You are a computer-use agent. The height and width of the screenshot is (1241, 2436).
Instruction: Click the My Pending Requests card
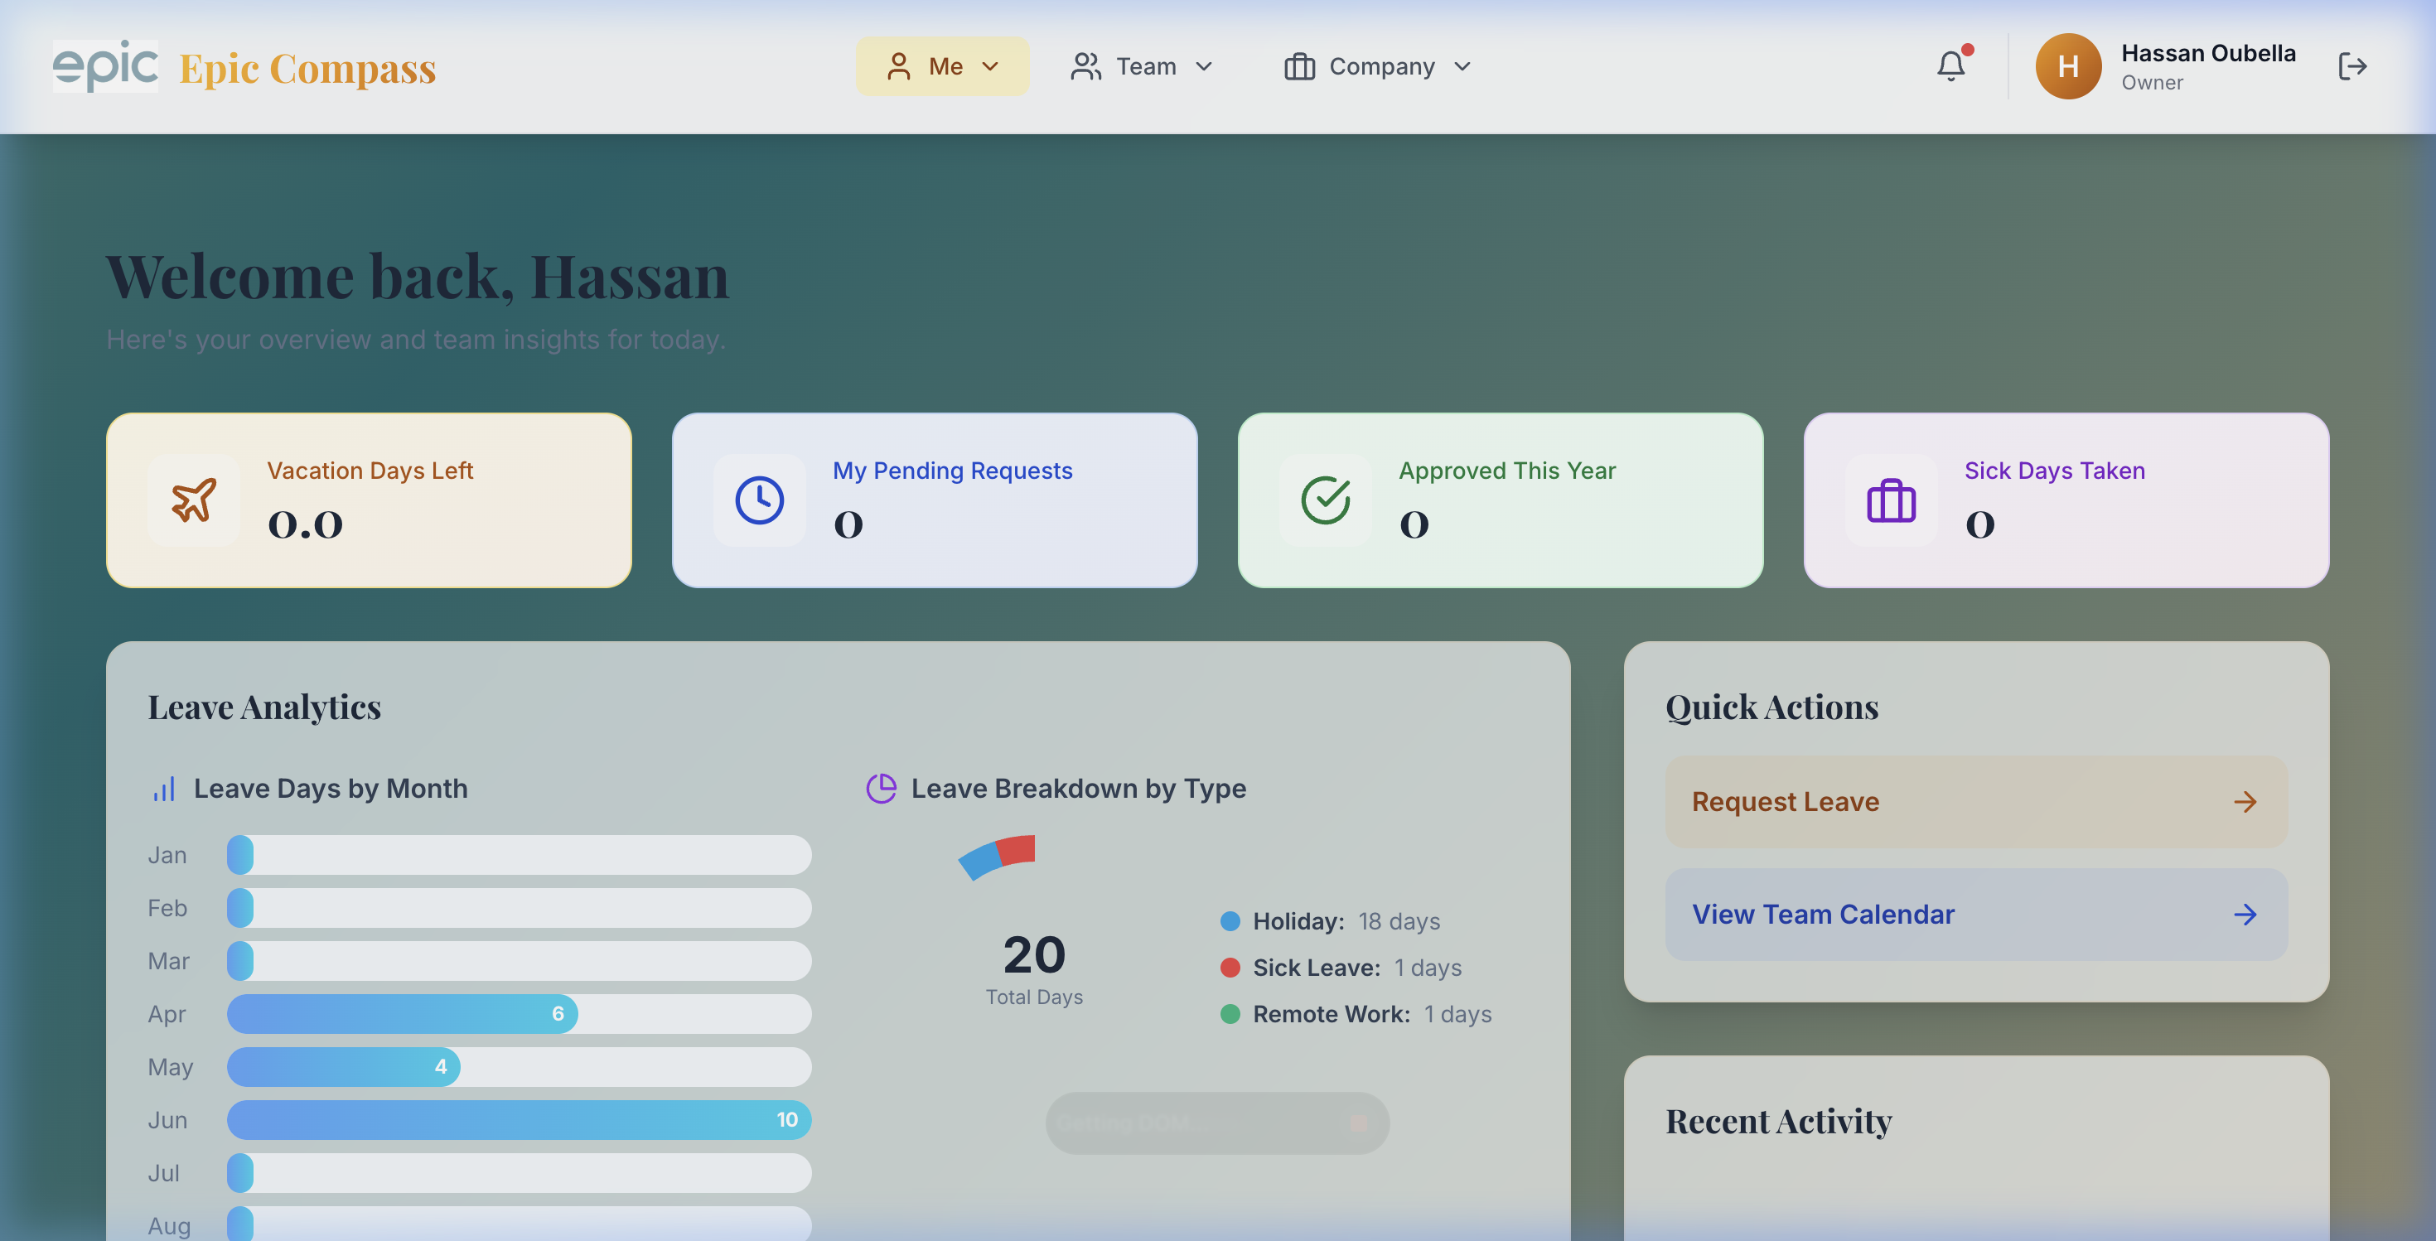[x=935, y=500]
